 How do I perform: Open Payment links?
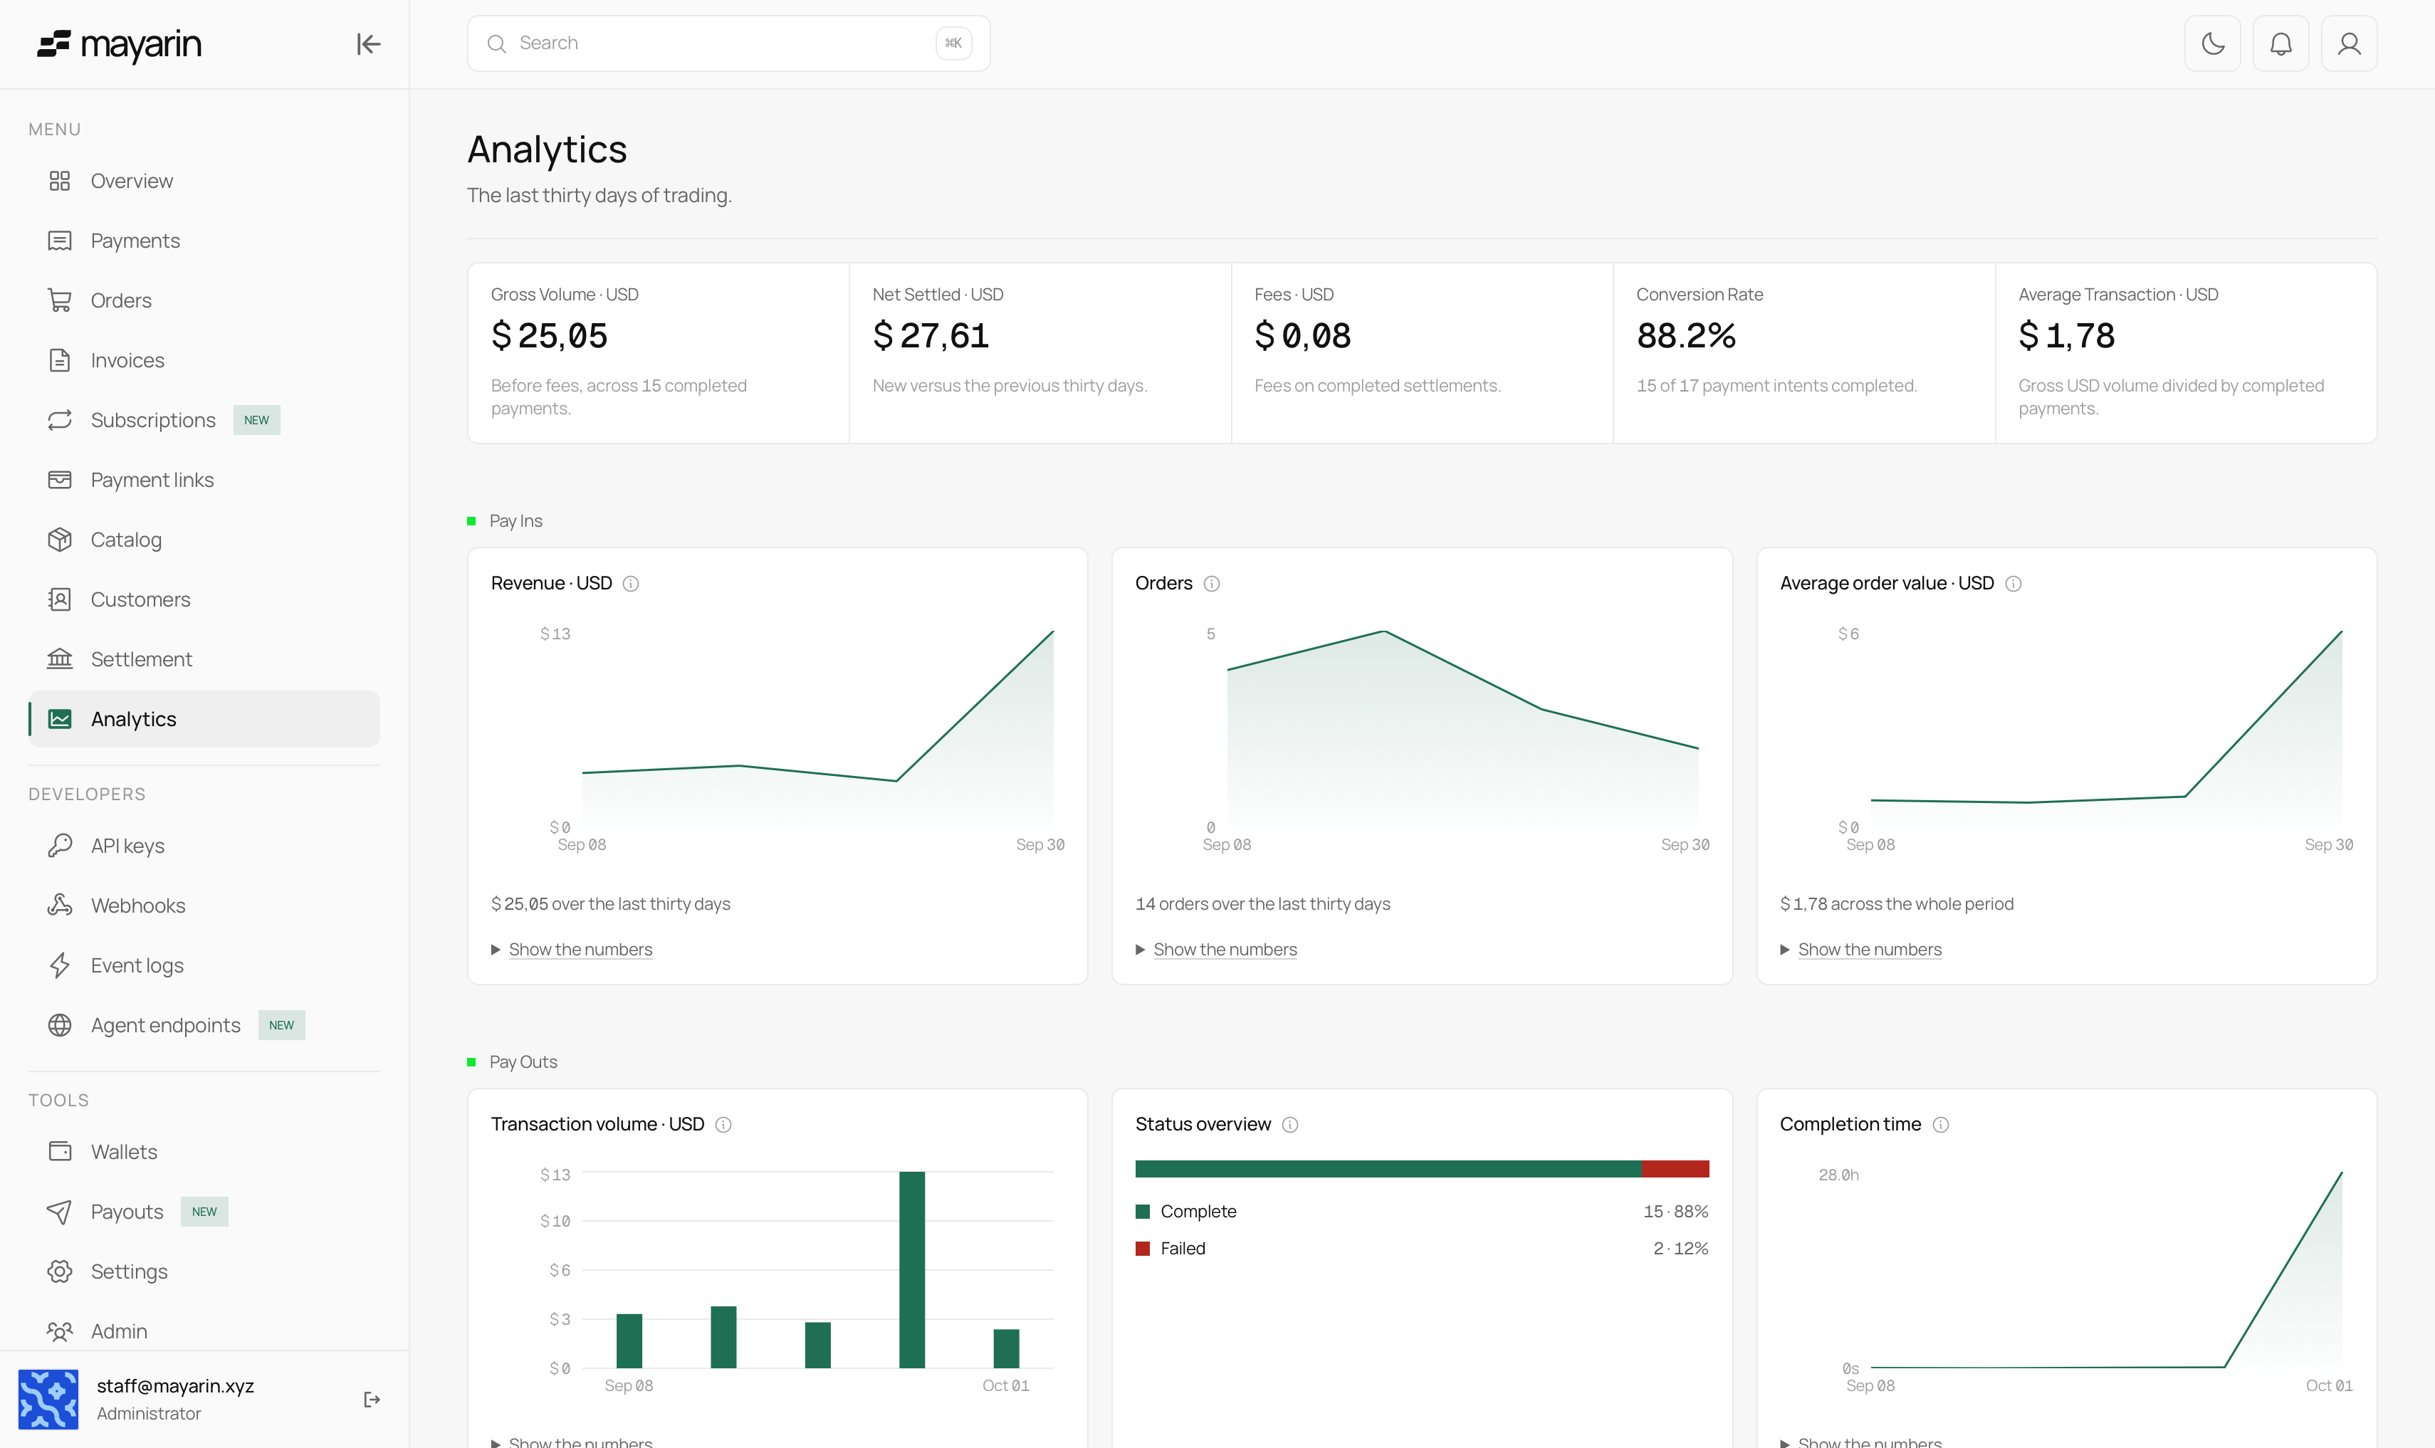pos(204,480)
